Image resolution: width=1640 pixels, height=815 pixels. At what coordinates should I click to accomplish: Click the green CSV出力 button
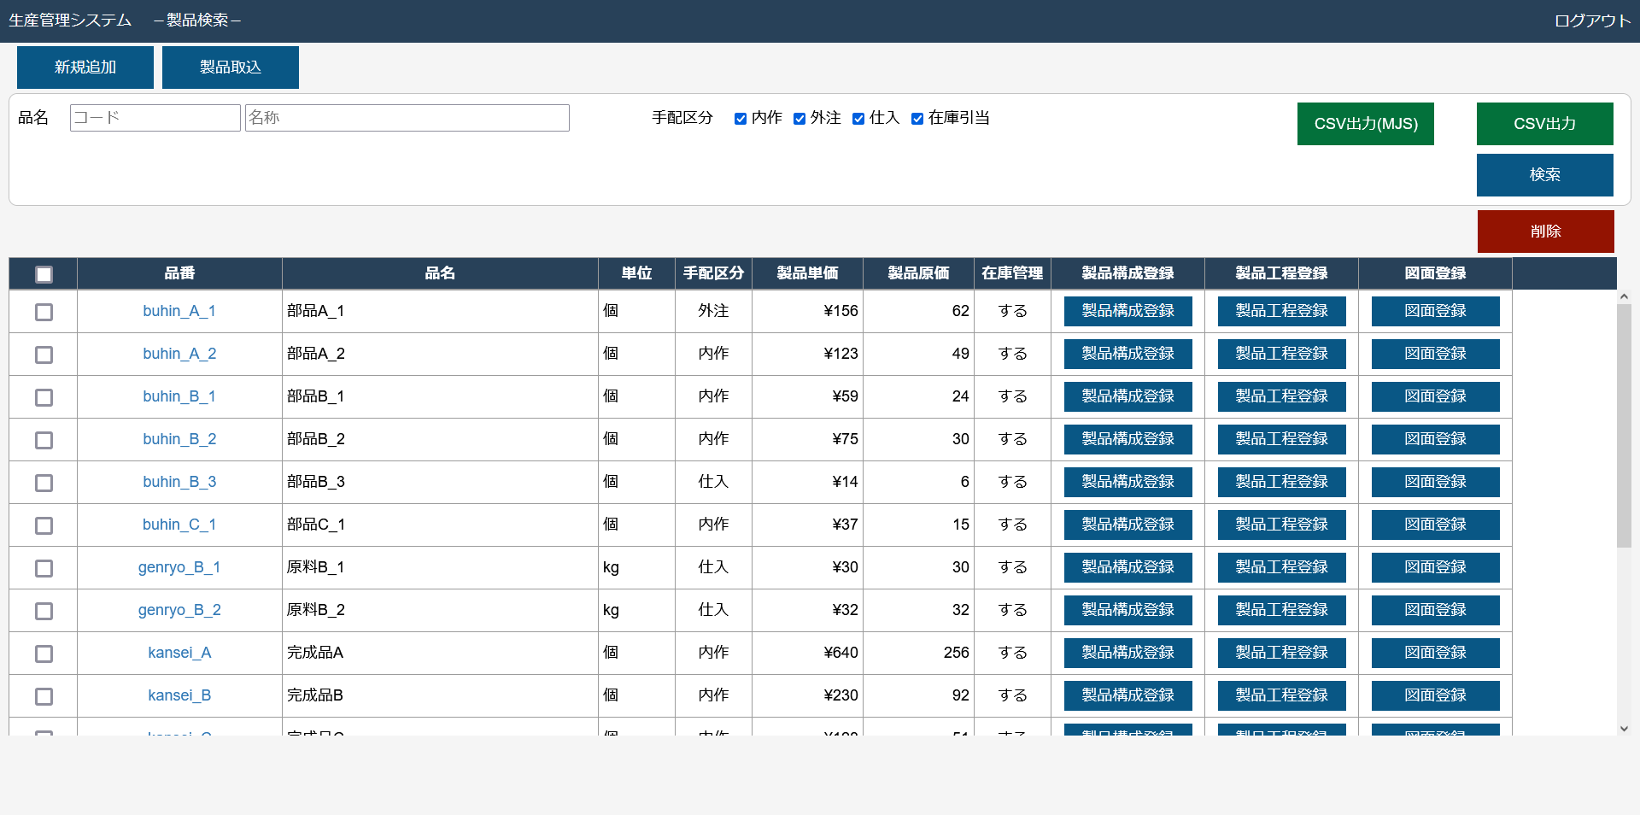pyautogui.click(x=1544, y=124)
